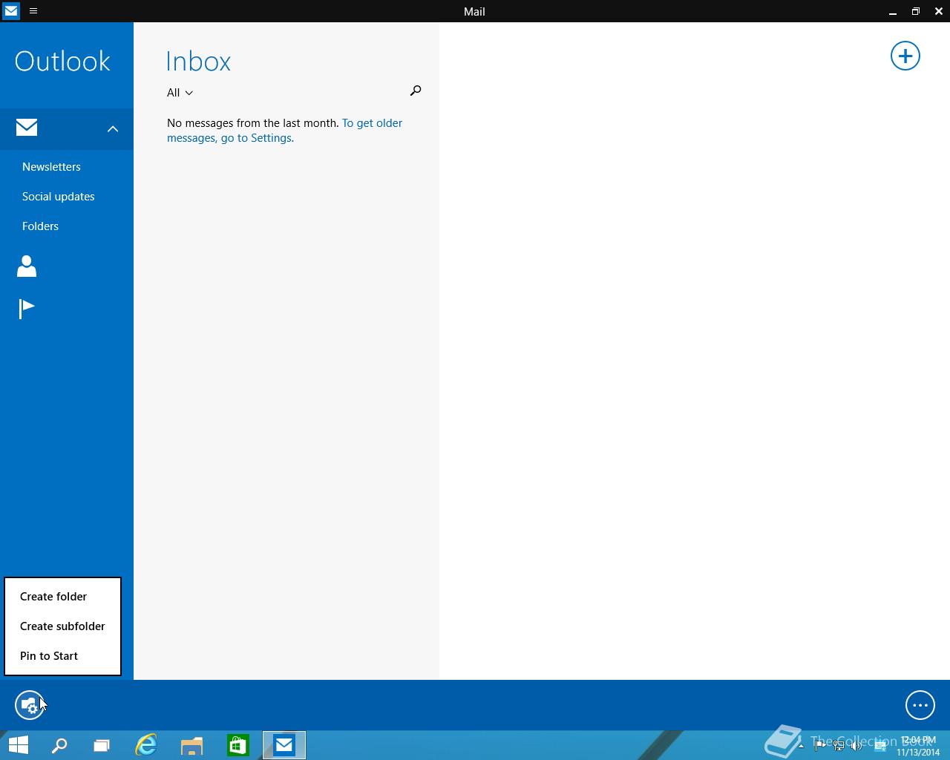Click the new message plus icon

click(x=905, y=56)
